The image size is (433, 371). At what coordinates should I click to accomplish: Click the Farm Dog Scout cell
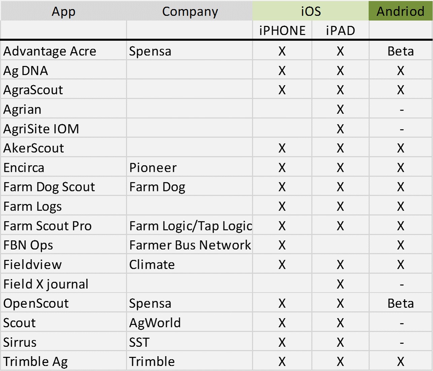[49, 187]
